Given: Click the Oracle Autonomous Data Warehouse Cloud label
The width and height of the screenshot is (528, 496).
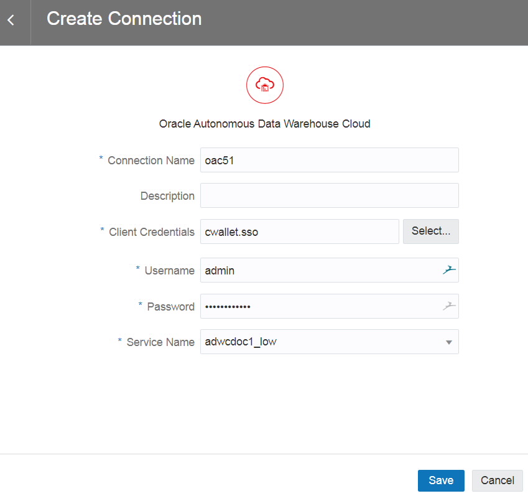Looking at the screenshot, I should (x=264, y=123).
